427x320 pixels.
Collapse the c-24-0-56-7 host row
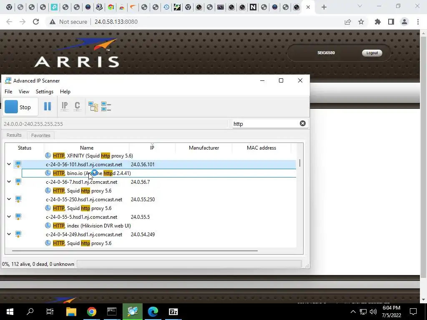pos(9,182)
